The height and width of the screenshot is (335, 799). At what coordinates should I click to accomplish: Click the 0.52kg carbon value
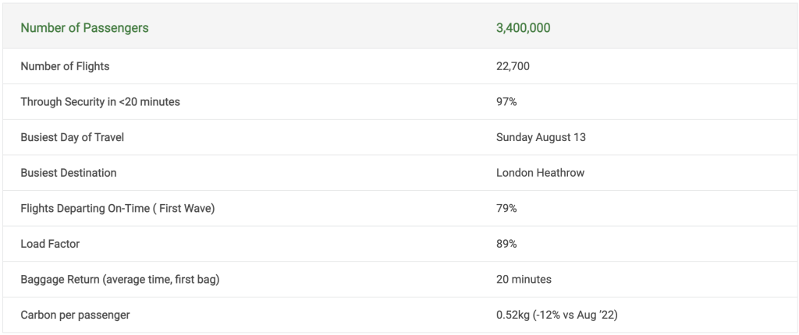coord(557,316)
